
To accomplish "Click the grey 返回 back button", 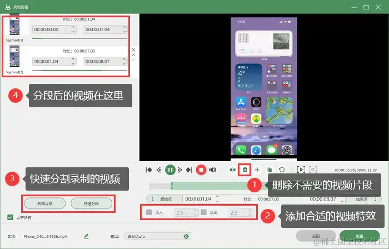I will point(316,236).
